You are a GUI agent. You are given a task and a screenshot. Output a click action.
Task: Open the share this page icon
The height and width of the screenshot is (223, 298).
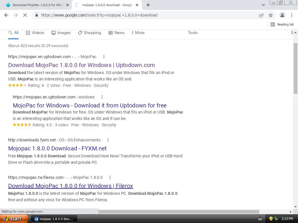point(261,15)
